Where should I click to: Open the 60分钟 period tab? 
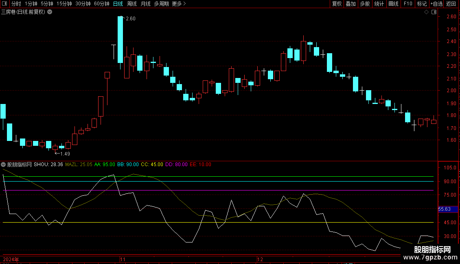102,4
